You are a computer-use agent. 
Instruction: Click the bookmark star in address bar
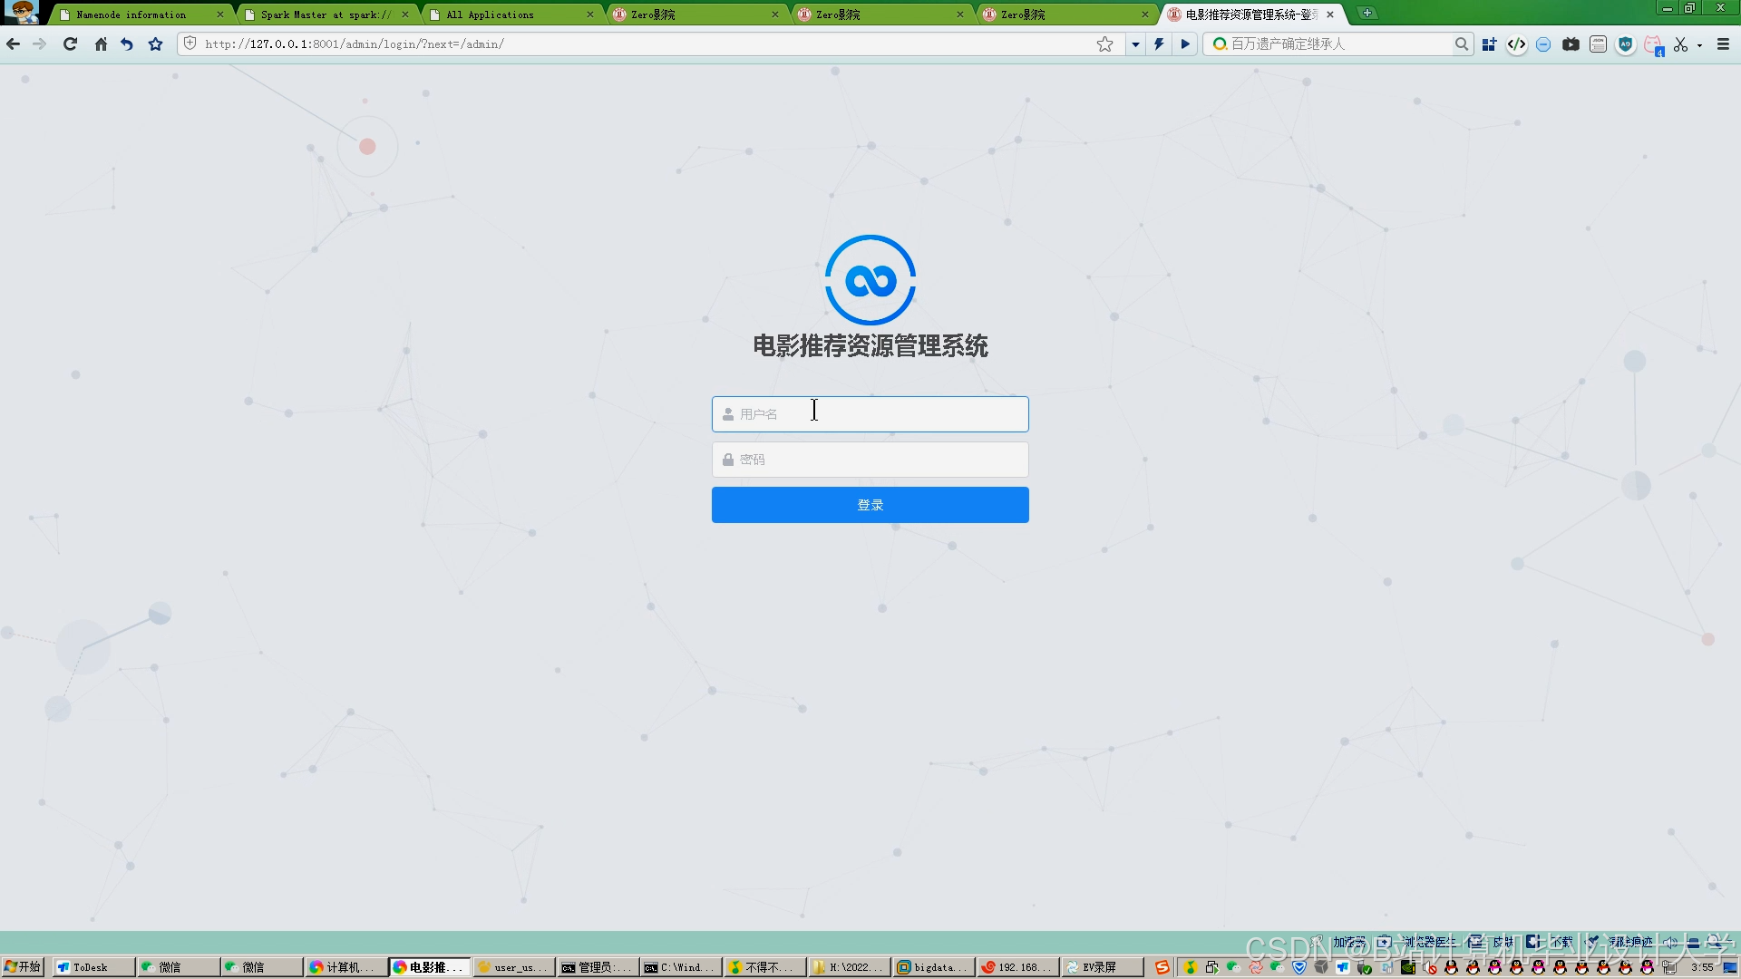click(1104, 44)
